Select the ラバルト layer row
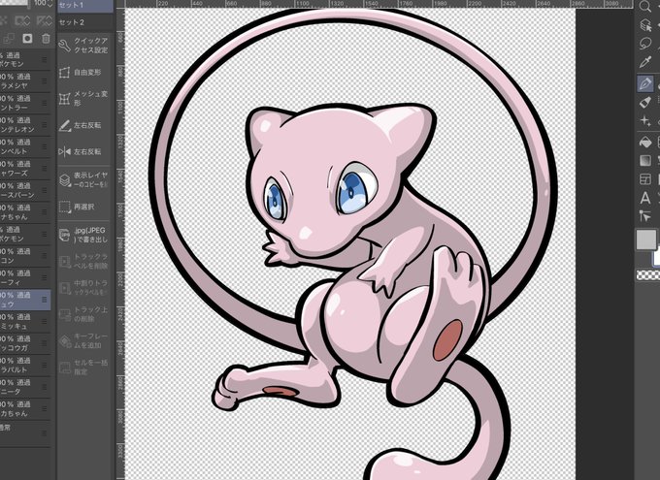Viewport: 660px width, 480px height. (25, 366)
